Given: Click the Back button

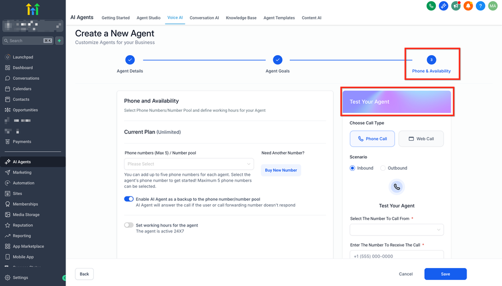Looking at the screenshot, I should click(84, 274).
